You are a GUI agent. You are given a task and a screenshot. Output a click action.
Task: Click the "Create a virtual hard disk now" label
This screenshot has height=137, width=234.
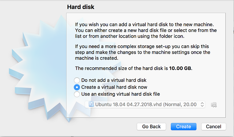[114, 87]
